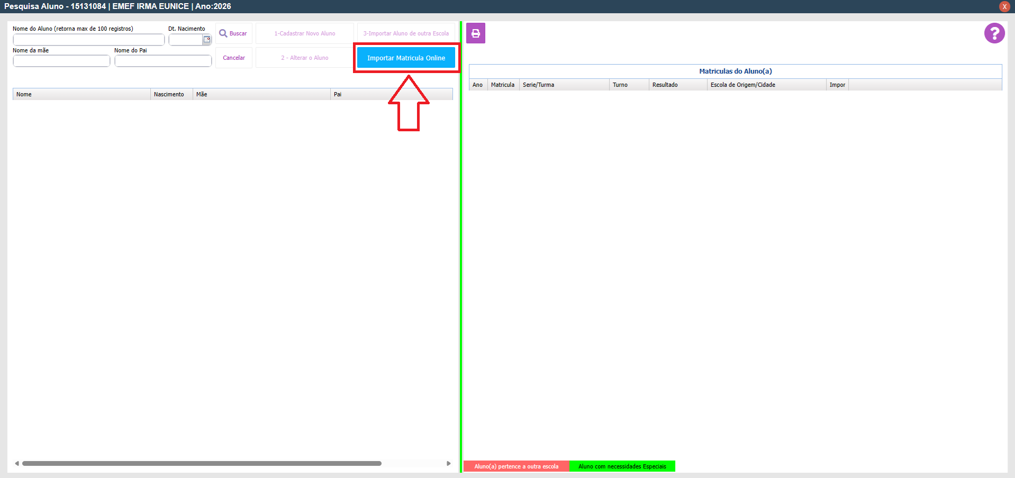Click the Buscar search button
Viewport: 1015px width, 478px height.
[233, 33]
